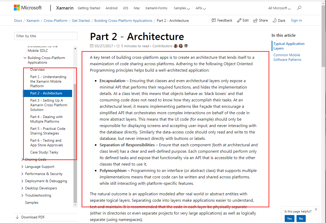
Task: Answer Yes to page helpful
Action: (289, 218)
